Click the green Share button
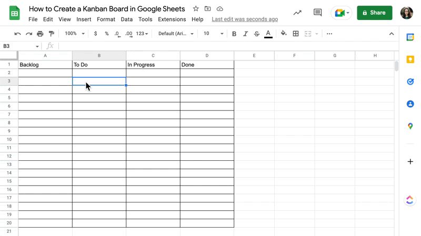 [374, 13]
